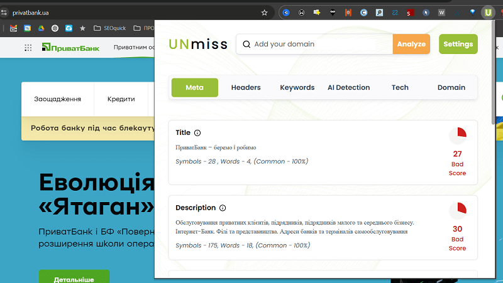Click the Title score value 27
Viewport: 503px width, 283px height.
pos(458,154)
